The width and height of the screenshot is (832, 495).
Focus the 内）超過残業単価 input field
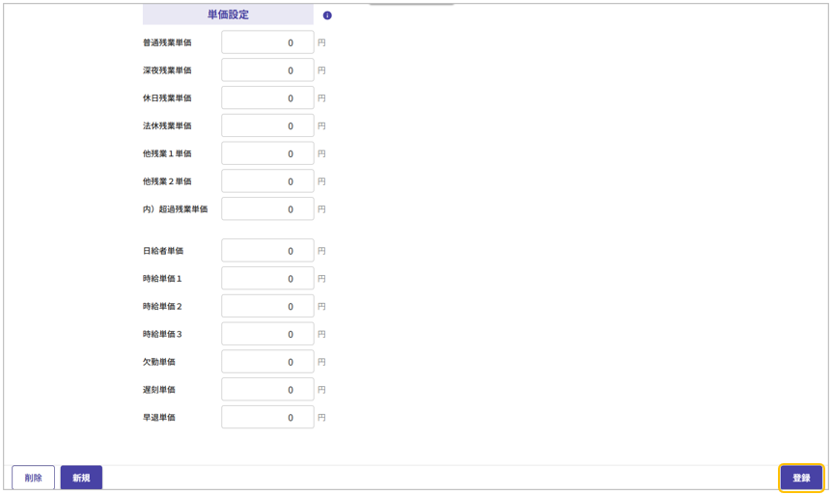267,209
